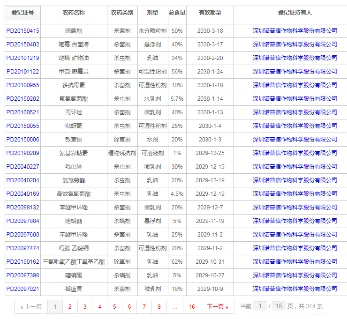Image resolution: width=347 pixels, height=319 pixels.
Task: Click holder company link in PD20150415 row
Action: pyautogui.click(x=295, y=31)
